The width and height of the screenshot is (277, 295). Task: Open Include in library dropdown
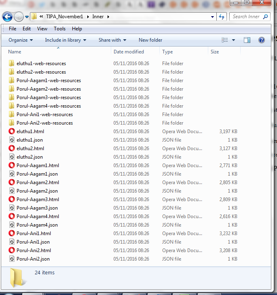(66, 40)
